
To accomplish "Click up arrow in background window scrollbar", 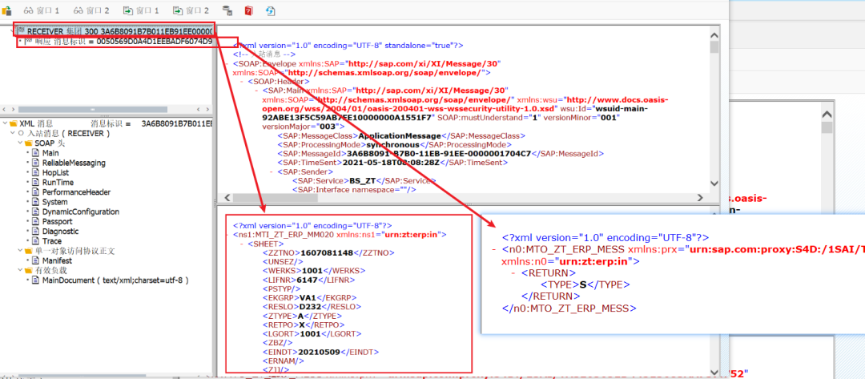I will (827, 115).
